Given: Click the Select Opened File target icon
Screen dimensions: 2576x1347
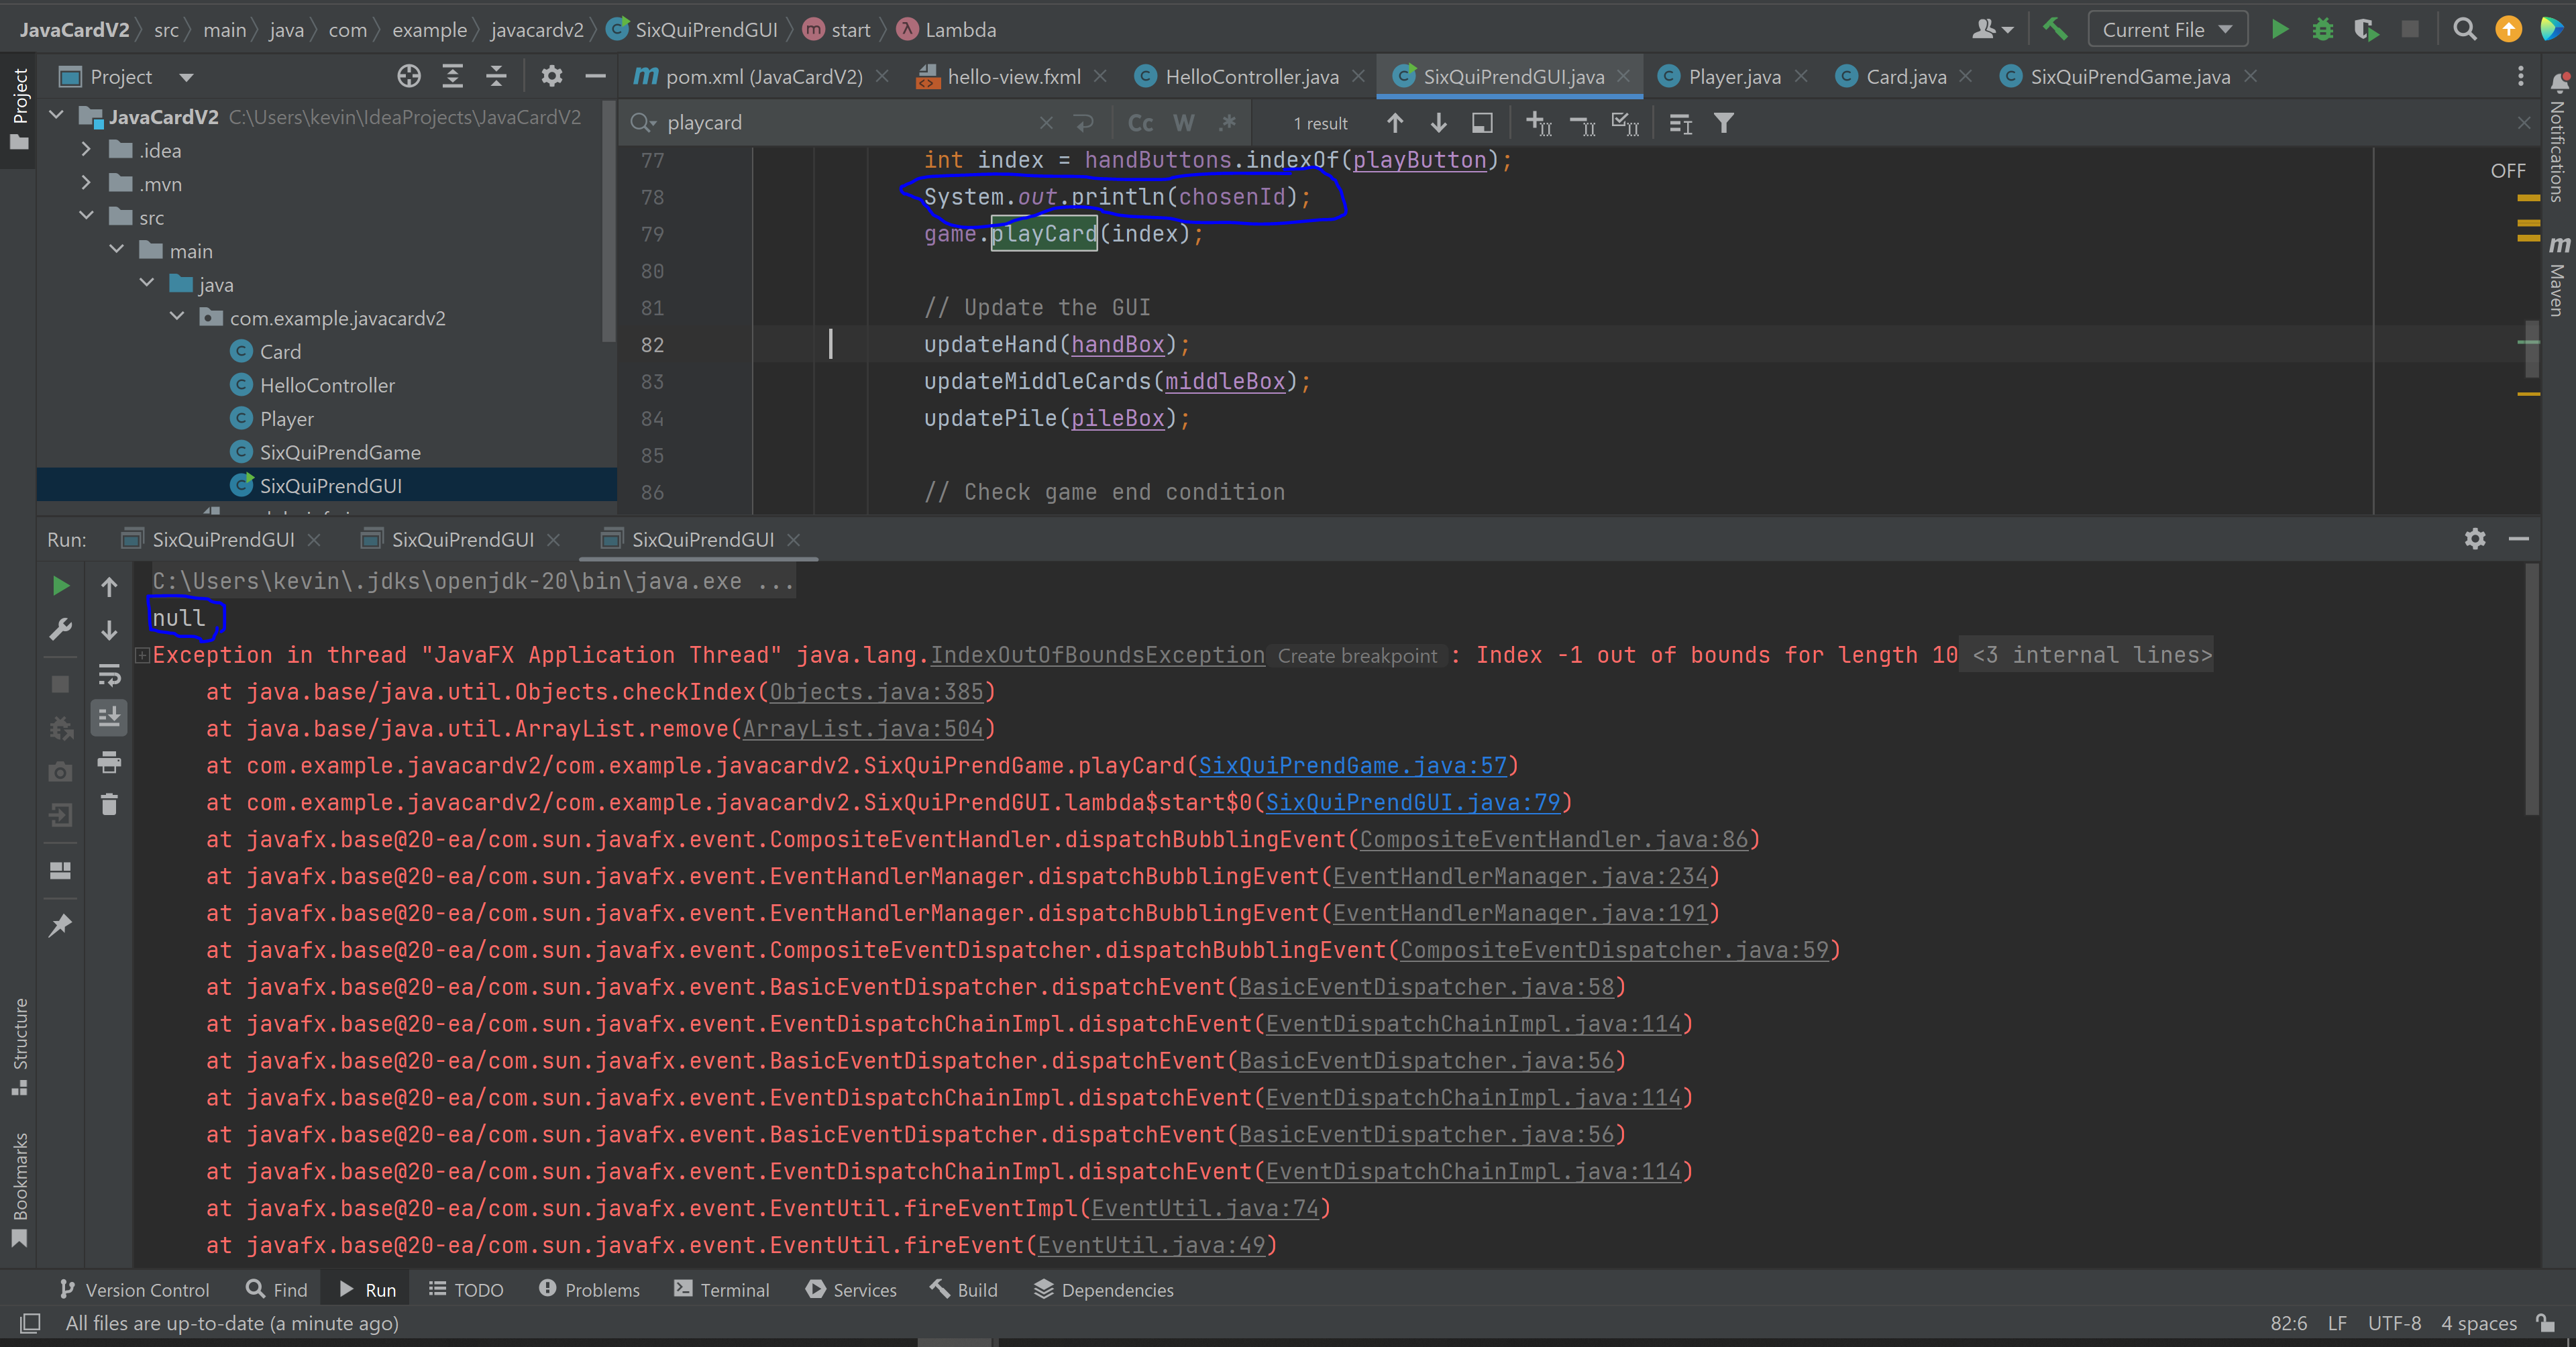Looking at the screenshot, I should point(408,76).
